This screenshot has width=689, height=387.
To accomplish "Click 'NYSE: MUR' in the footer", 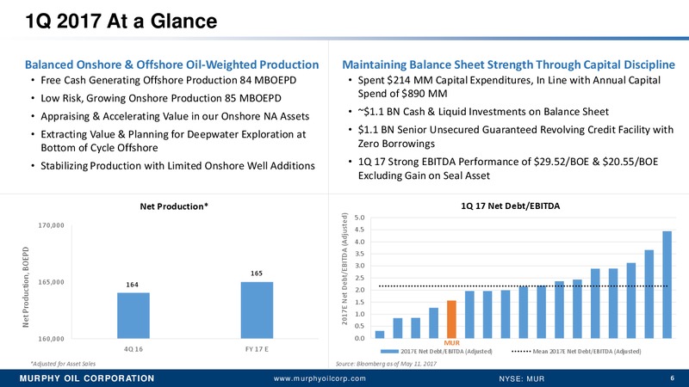I will pos(522,378).
